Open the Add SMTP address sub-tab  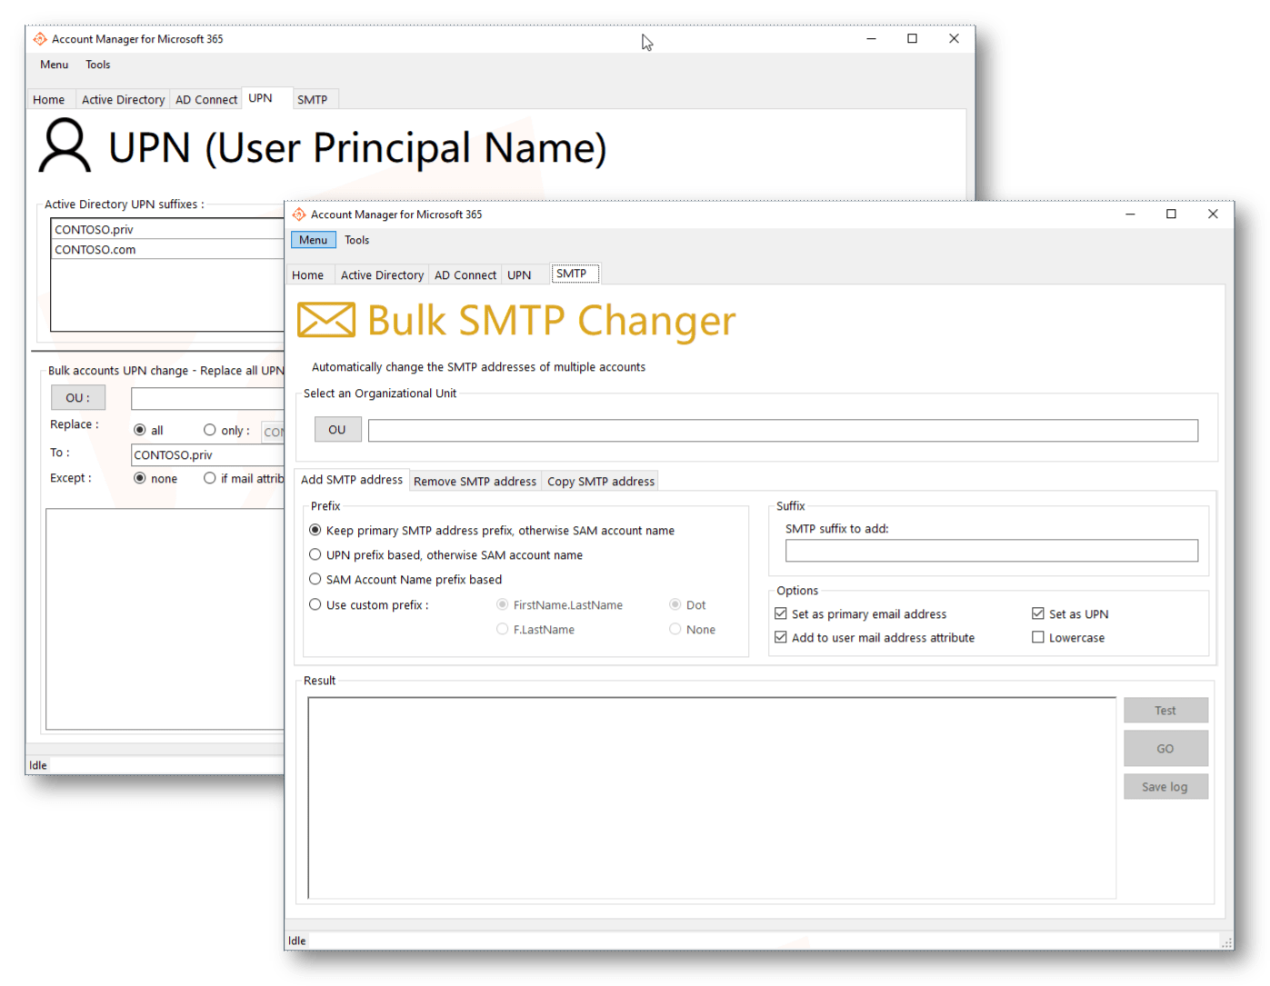351,480
